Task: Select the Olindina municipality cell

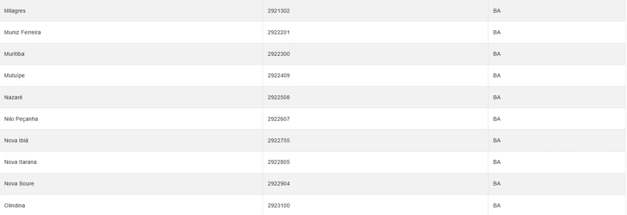Action: point(15,206)
